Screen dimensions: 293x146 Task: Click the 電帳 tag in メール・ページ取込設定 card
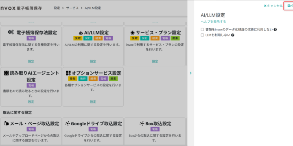pos(31,129)
